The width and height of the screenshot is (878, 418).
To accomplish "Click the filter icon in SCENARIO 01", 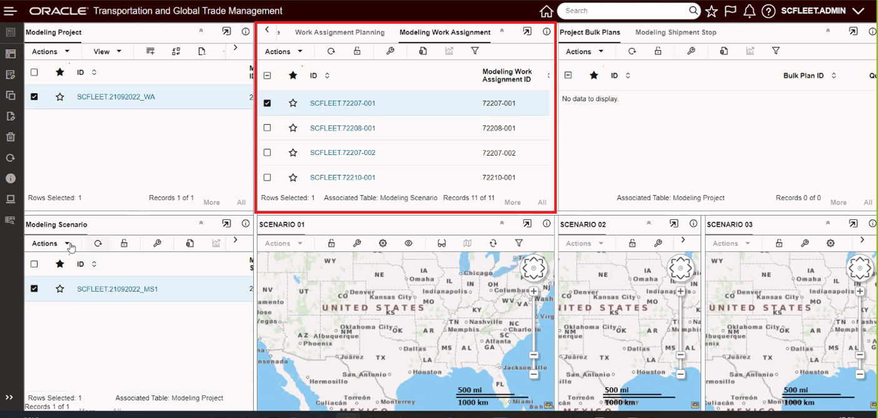I will point(519,243).
